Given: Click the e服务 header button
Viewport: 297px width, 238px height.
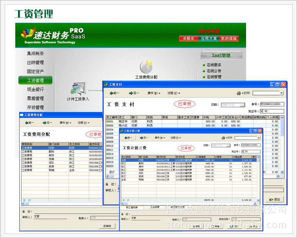Looking at the screenshot, I should point(189,39).
